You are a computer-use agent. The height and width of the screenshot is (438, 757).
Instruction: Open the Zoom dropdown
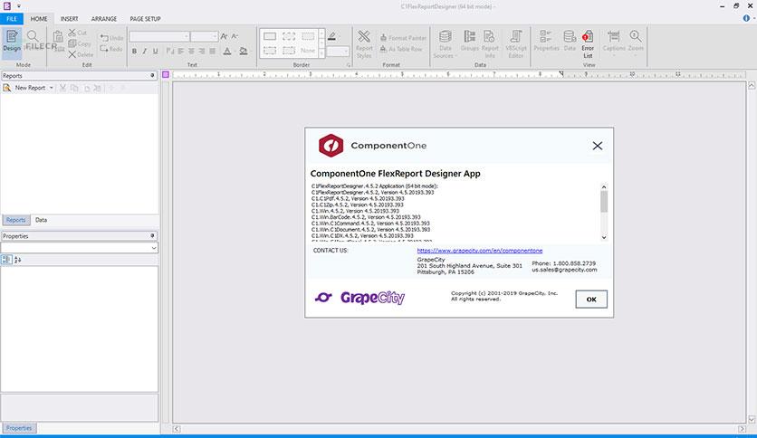click(x=636, y=43)
